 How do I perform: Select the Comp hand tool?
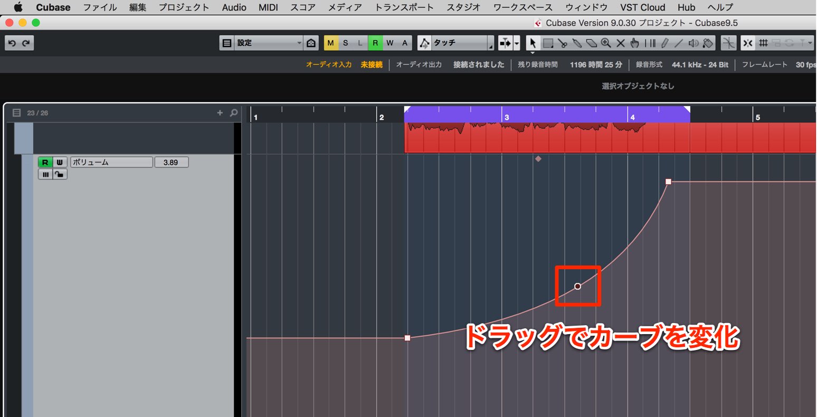pos(635,43)
